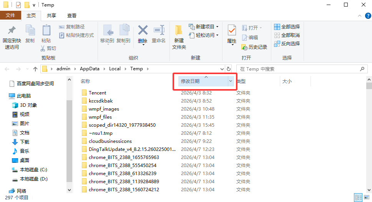Open the File (文件) menu
Viewport: 372px width, 202px height.
coord(10,15)
